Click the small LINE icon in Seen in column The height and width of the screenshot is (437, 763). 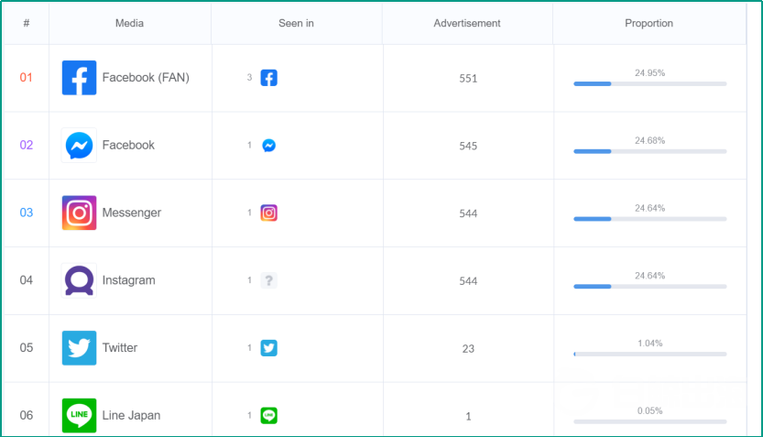tap(268, 416)
